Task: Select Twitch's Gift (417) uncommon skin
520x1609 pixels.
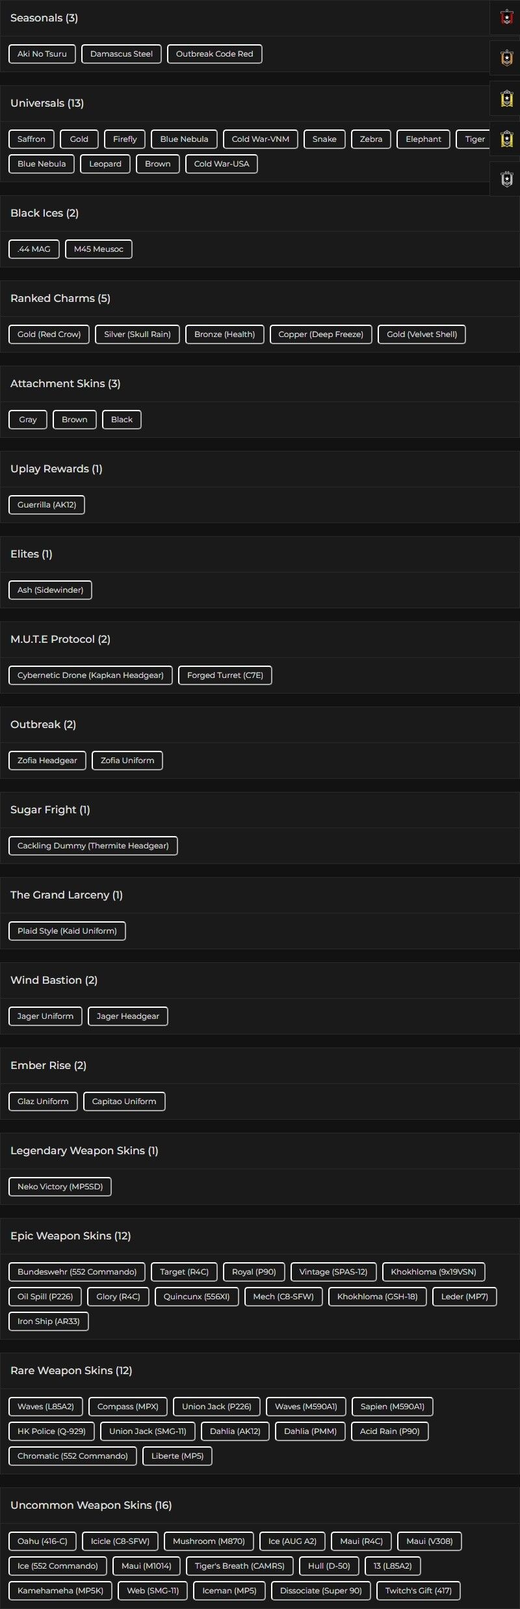Action: (x=418, y=1591)
